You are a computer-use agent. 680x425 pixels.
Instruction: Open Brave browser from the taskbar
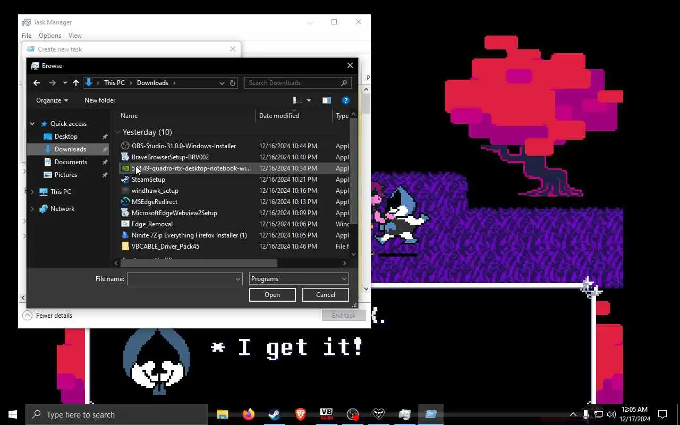pyautogui.click(x=301, y=414)
